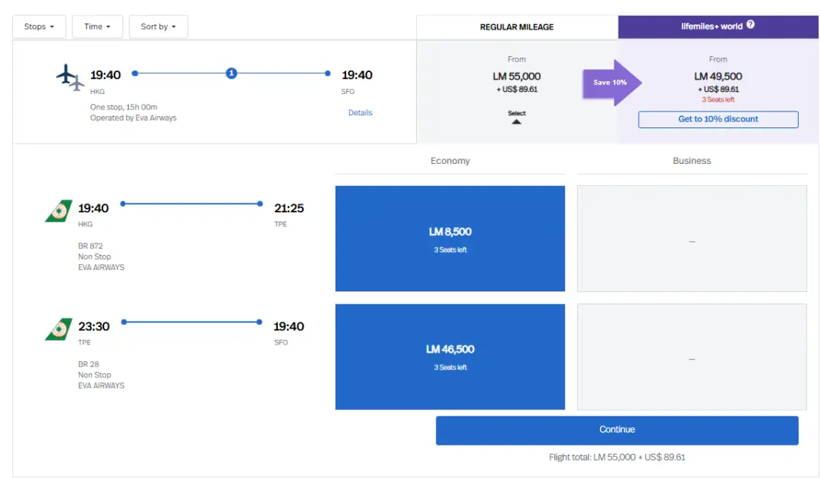Click the black Select arrow under regular mileage

pyautogui.click(x=516, y=121)
